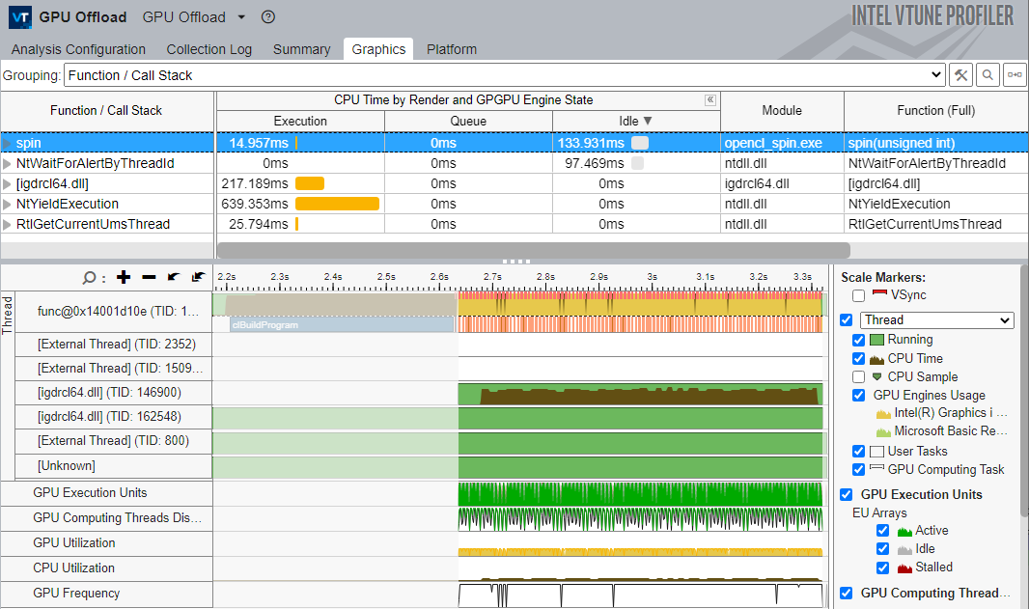
Task: Switch to the Summary tab
Action: click(x=301, y=49)
